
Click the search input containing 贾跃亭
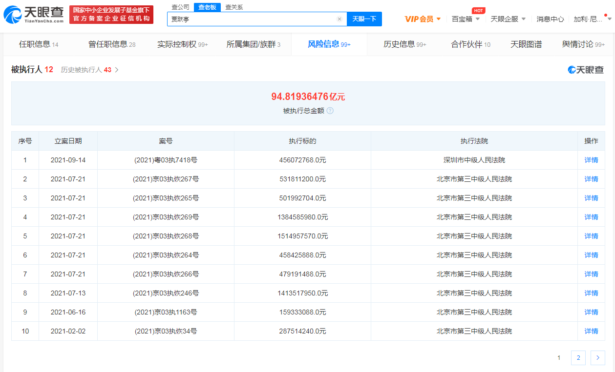252,19
